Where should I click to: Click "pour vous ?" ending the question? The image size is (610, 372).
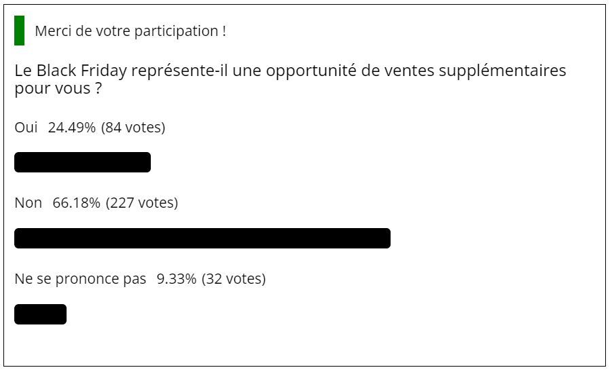click(x=58, y=89)
